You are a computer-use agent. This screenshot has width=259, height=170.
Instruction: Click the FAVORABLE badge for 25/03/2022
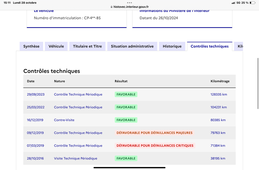[126, 107]
